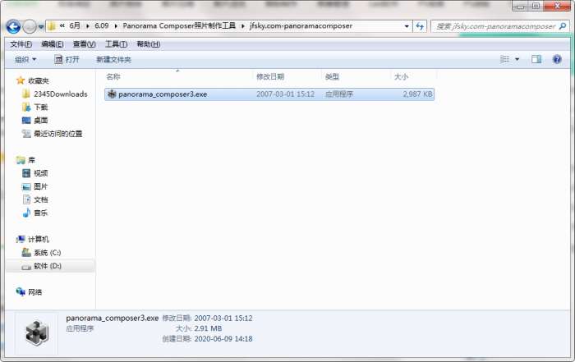Viewport: 575px width, 362px height.
Task: Open the 软件 (D:) drive
Action: pyautogui.click(x=48, y=266)
